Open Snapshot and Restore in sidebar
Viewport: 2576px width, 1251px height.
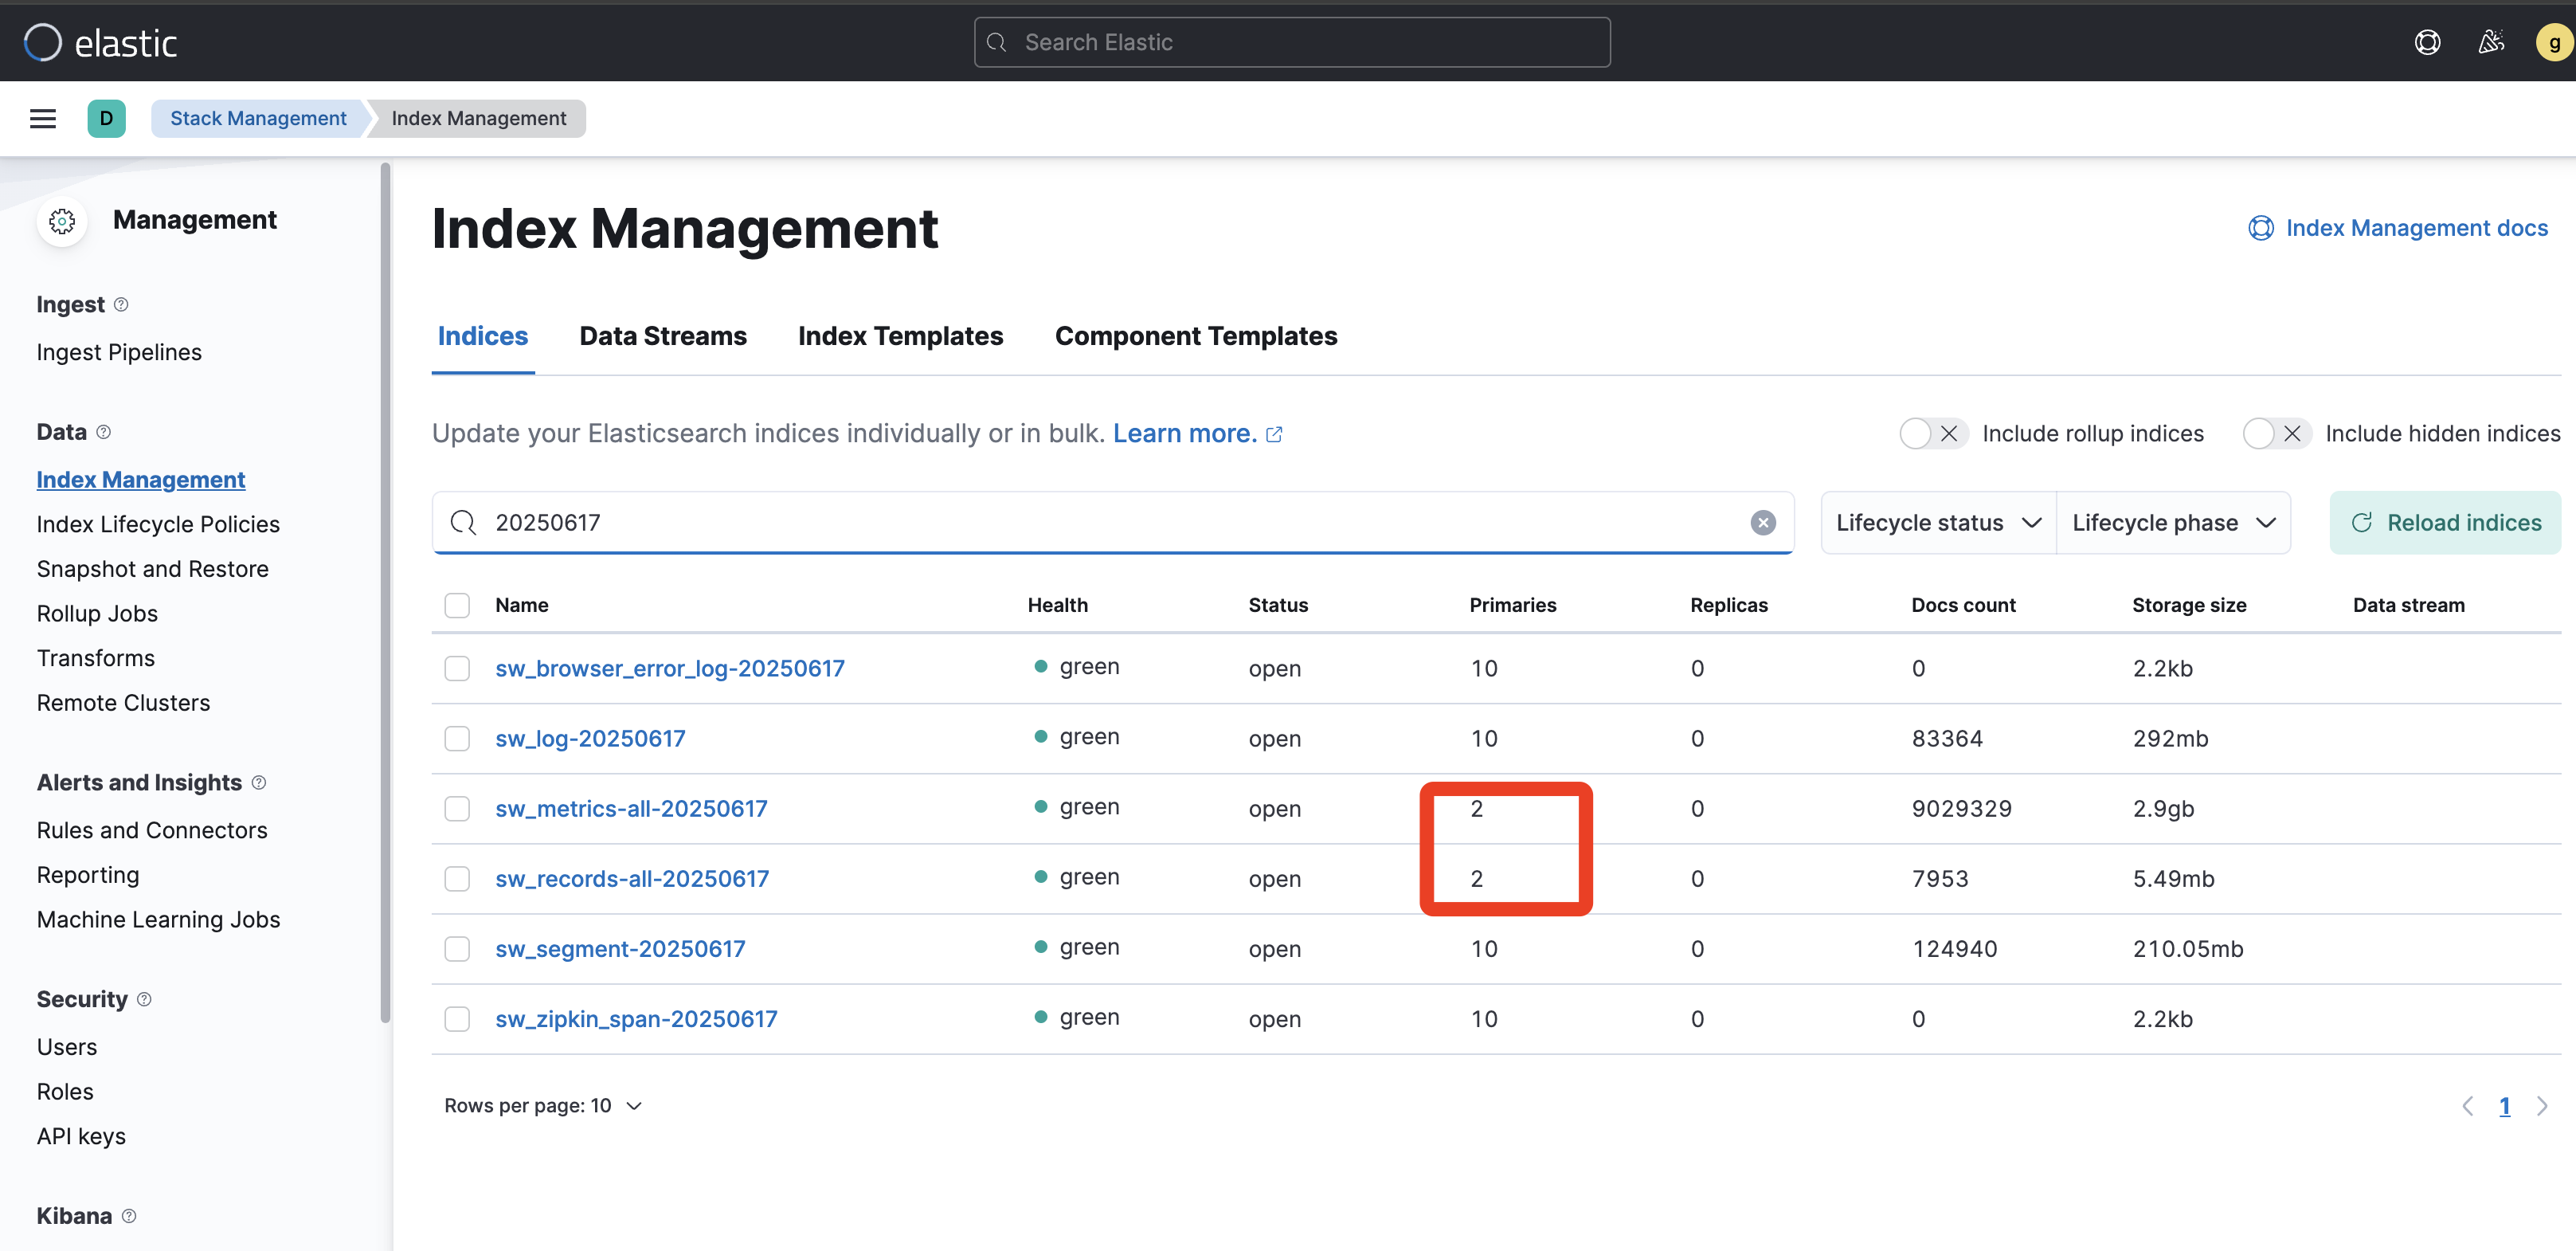(x=153, y=569)
